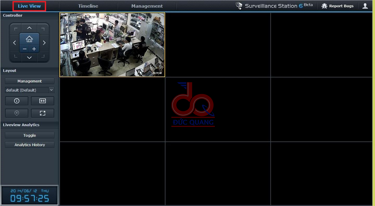Zoom in with the plus button
Screen dimensions: 375x206
[34, 49]
